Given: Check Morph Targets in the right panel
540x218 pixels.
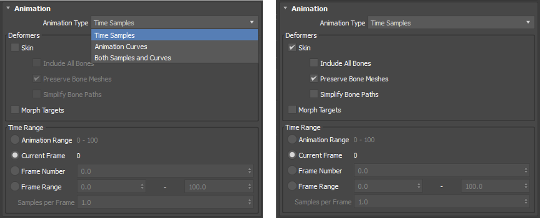Looking at the screenshot, I should coord(292,110).
